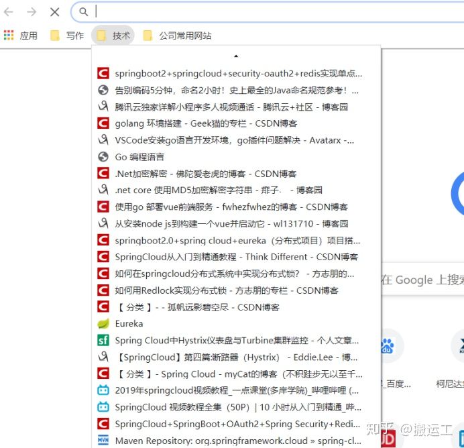This screenshot has height=448, width=464.
Task: Open Go 编程语言 bookmark
Action: 236,157
